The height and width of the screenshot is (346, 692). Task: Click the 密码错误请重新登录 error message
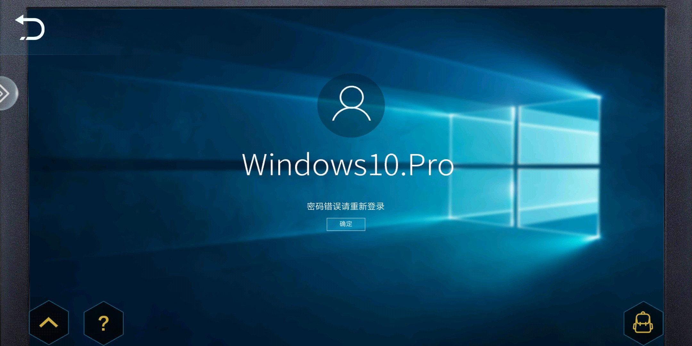[x=346, y=206]
